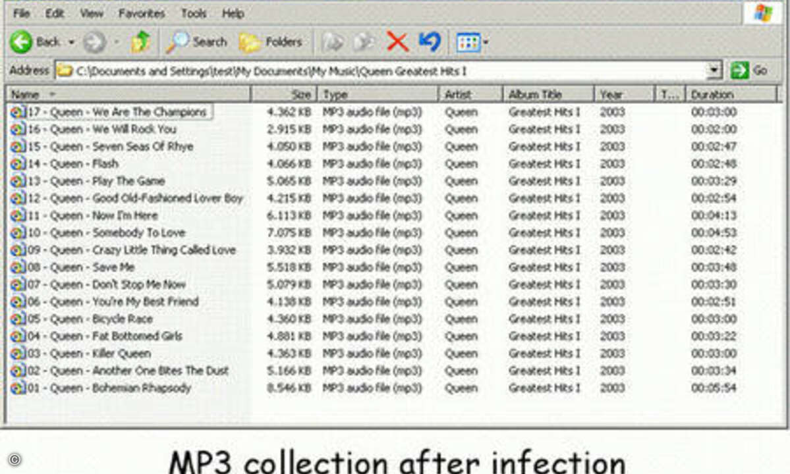The image size is (790, 474).
Task: Click the green Back arrow button
Action: 21,41
